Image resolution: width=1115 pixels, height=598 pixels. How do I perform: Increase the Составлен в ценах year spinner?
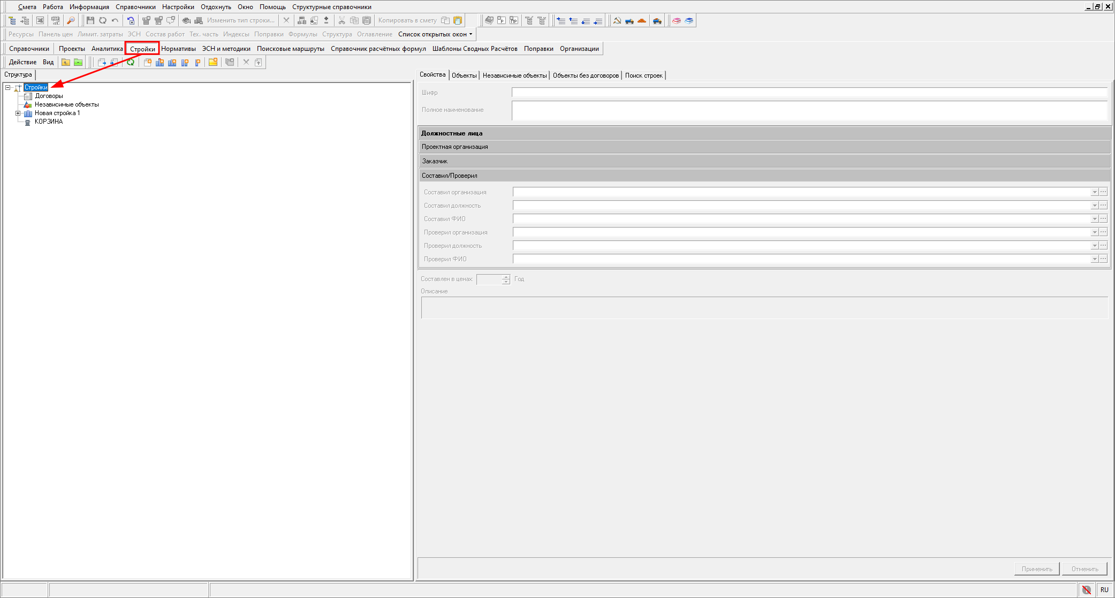click(506, 277)
